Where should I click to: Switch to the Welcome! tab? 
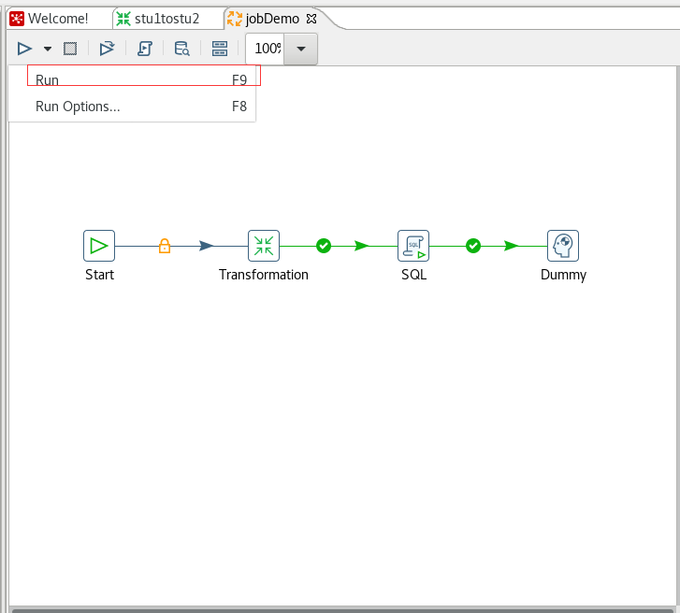(49, 19)
